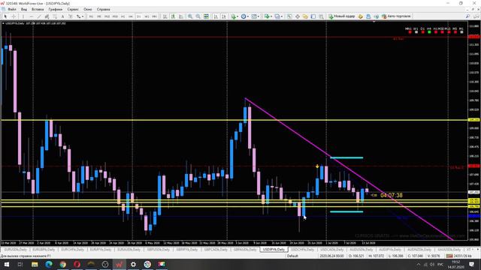The width and height of the screenshot is (481, 270).
Task: Open Opera browser from the taskbar
Action: pyautogui.click(x=77, y=264)
